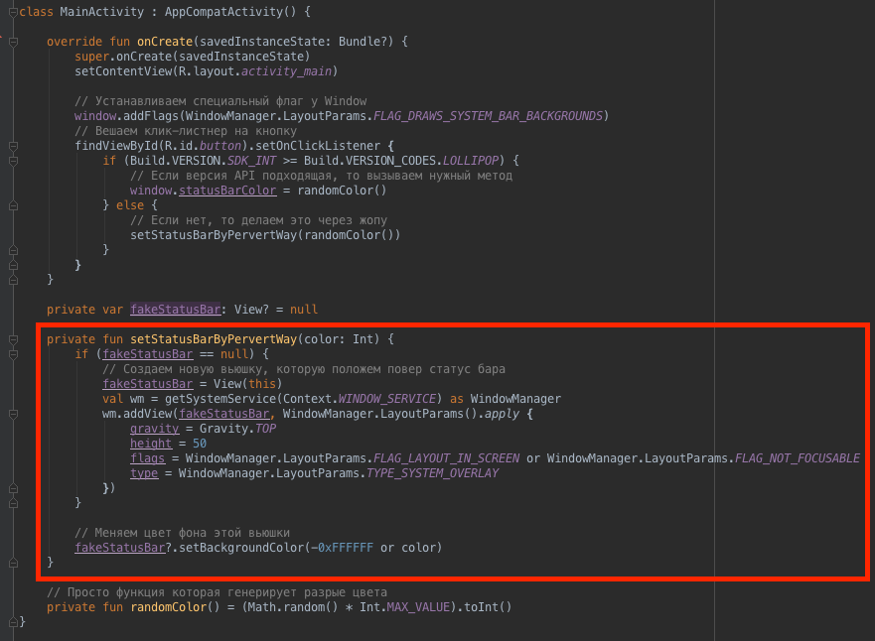This screenshot has height=641, width=875.
Task: Click comment 'Меняем цвет фона этой вьюшки'
Action: [183, 533]
